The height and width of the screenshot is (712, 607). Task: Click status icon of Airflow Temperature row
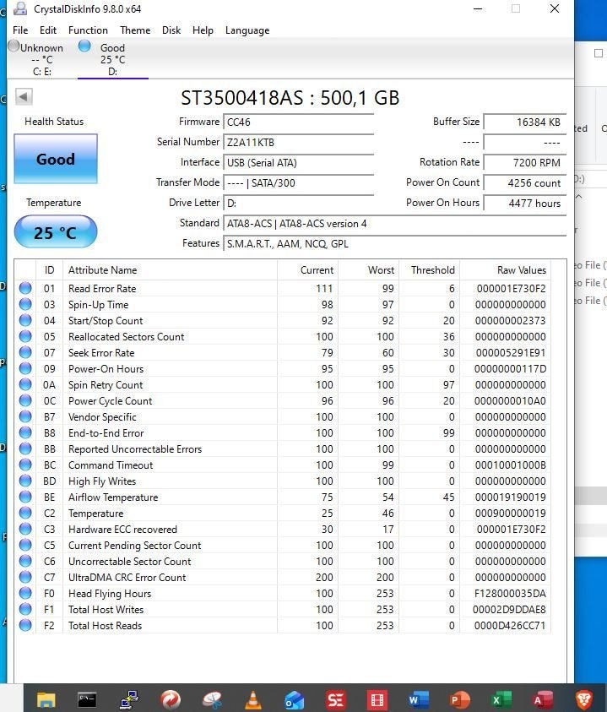(25, 497)
